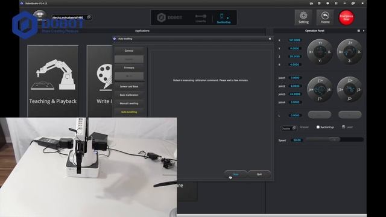
Task: Open the Setting gear button
Action: (303, 17)
